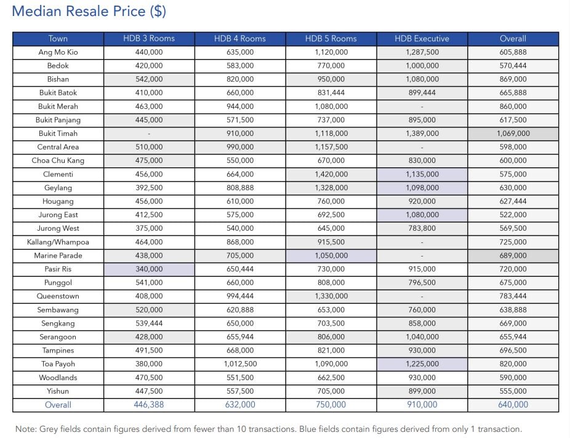Viewport: 570px width, 438px height.
Task: Click the "Kallang/Whampoa" town cell
Action: pyautogui.click(x=58, y=242)
